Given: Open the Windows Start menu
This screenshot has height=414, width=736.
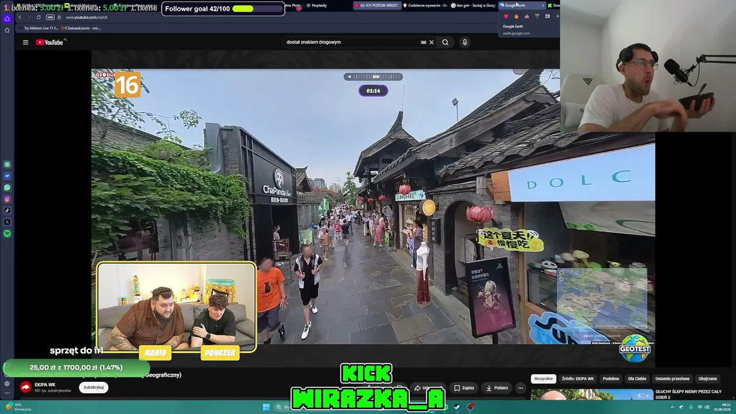Looking at the screenshot, I should 266,407.
